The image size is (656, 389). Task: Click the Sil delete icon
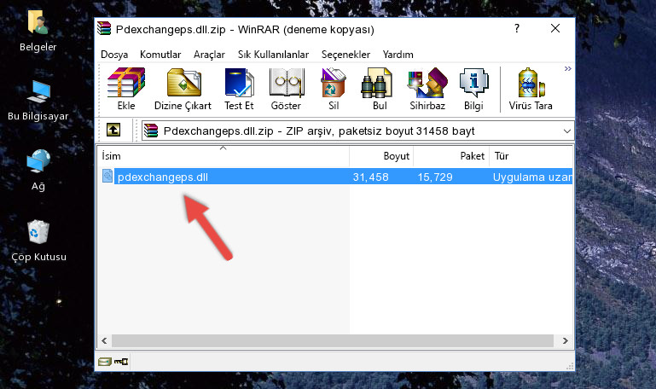point(334,89)
